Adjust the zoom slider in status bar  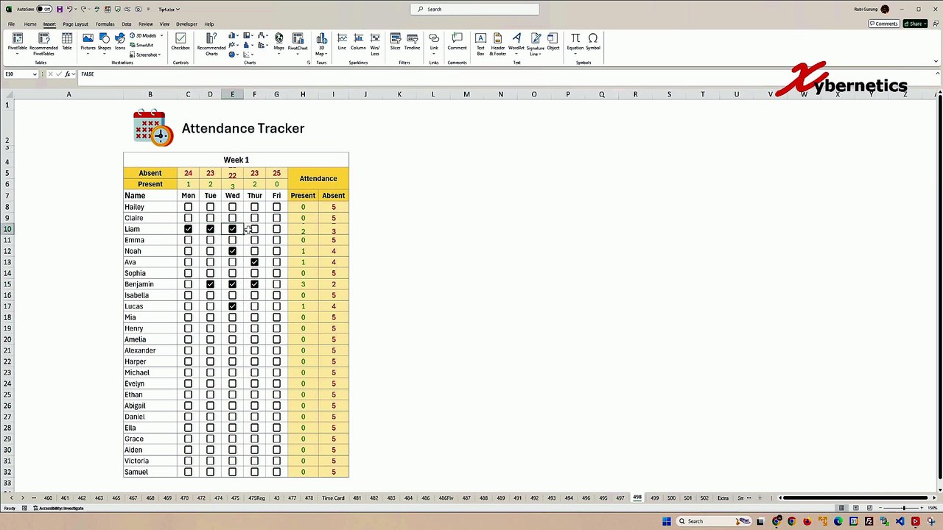903,508
